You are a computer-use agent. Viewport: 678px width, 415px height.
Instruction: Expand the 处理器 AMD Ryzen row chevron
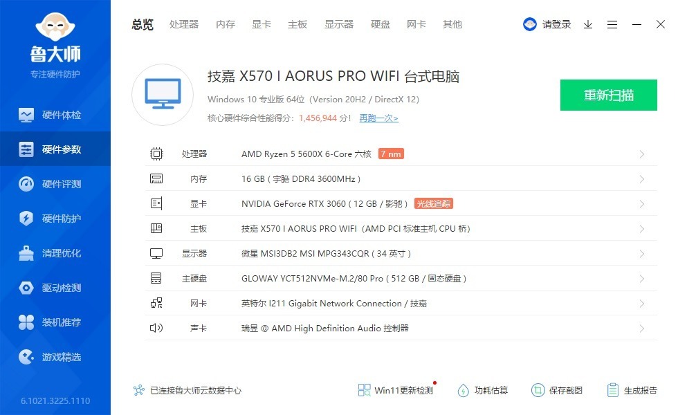coord(642,154)
